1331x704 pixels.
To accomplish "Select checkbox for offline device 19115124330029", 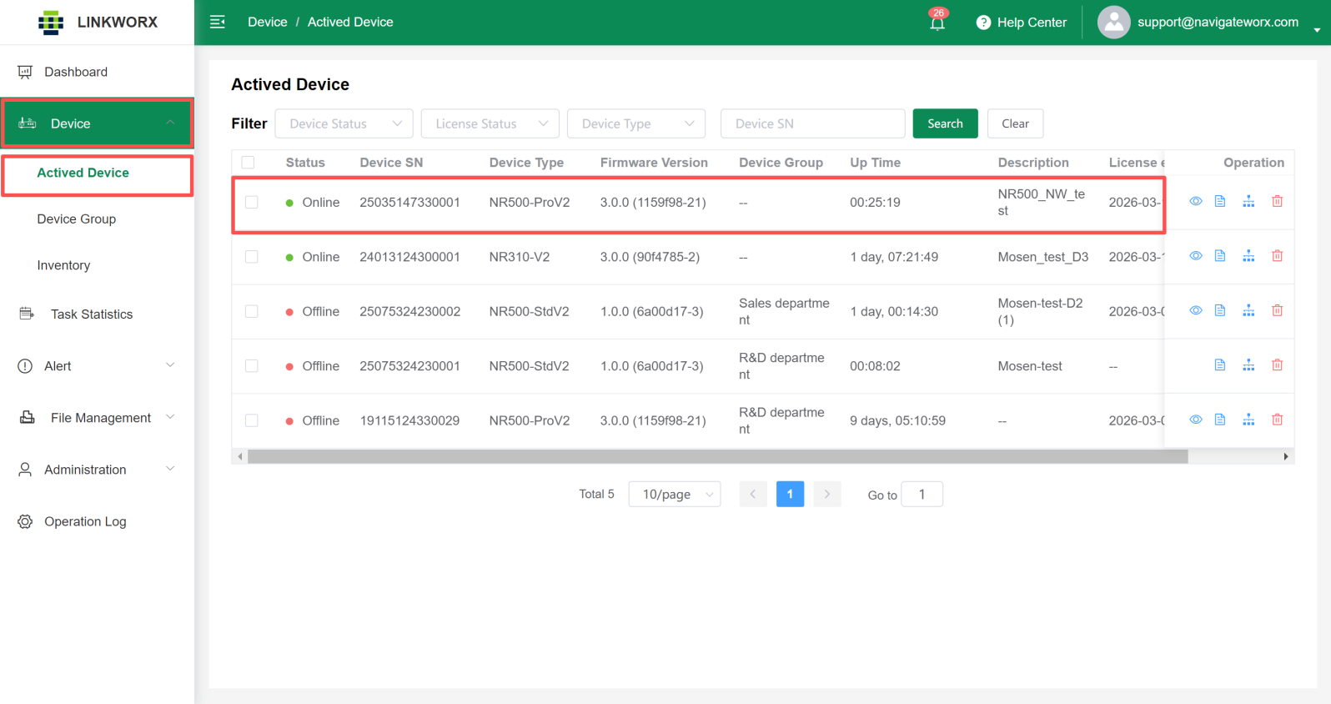I will [252, 420].
